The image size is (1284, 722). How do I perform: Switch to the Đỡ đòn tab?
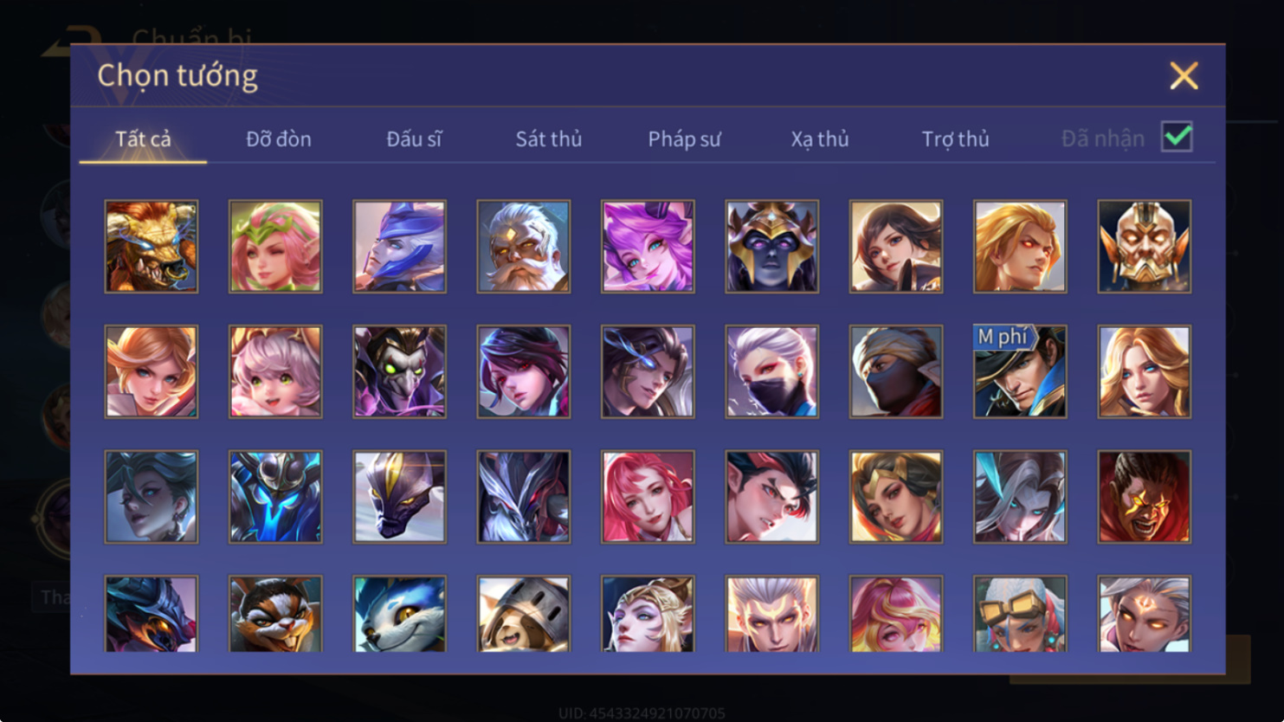(279, 139)
